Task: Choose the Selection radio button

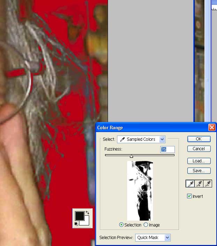Action: coord(121,225)
